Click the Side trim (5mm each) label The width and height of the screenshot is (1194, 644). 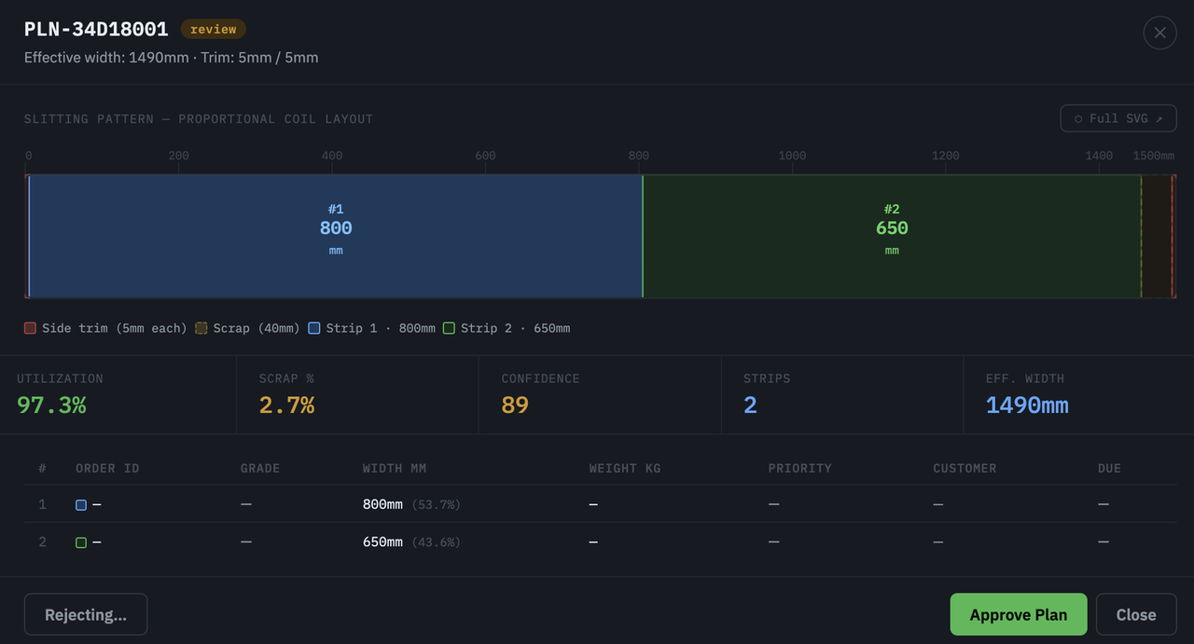point(115,328)
